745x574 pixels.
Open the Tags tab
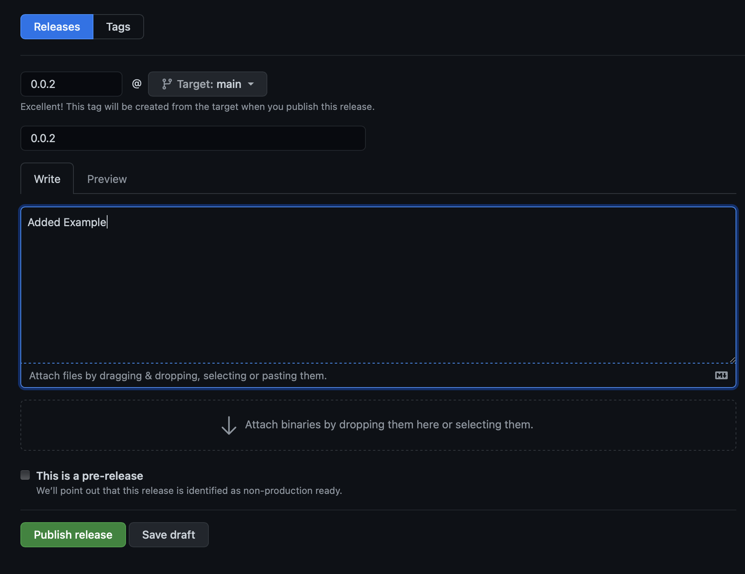[118, 27]
